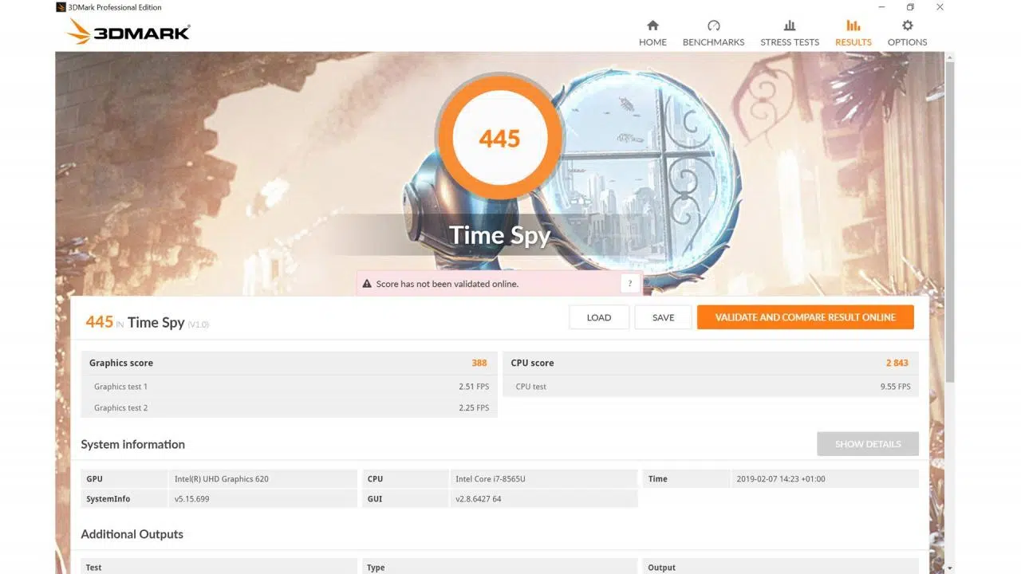Click the STRESS TESTS menu label
This screenshot has width=1021, height=574.
(790, 42)
